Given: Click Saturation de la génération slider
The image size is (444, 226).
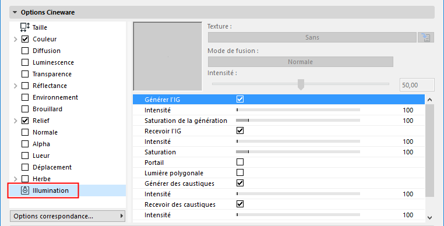Looking at the screenshot, I should tap(298, 121).
